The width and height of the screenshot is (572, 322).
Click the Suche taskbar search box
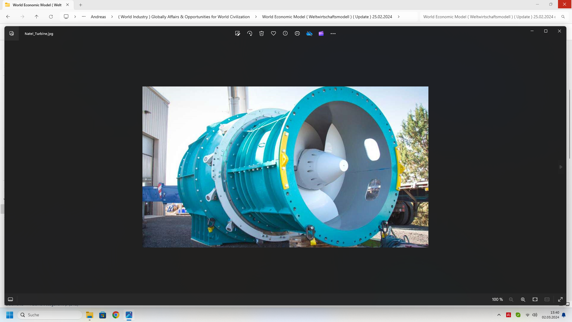[x=50, y=315]
